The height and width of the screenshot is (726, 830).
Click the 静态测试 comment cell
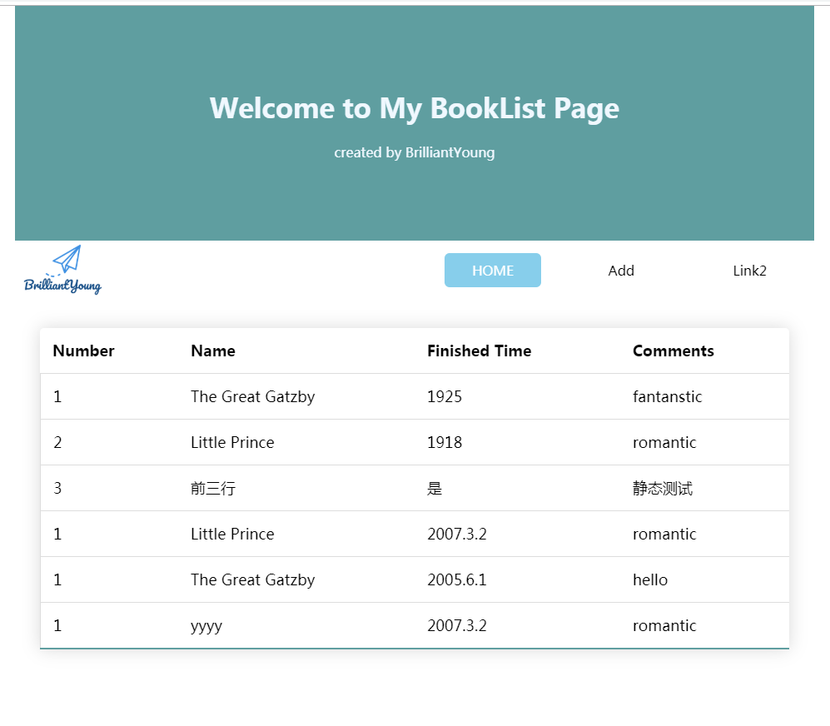click(x=662, y=488)
